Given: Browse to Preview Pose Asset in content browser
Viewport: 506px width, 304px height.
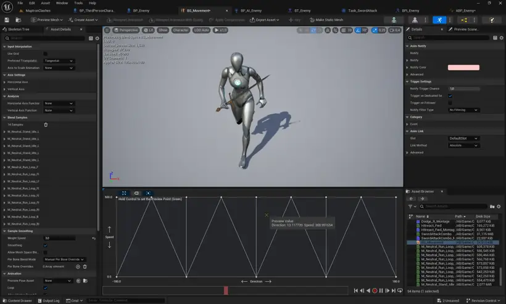Looking at the screenshot, I should pos(86,281).
